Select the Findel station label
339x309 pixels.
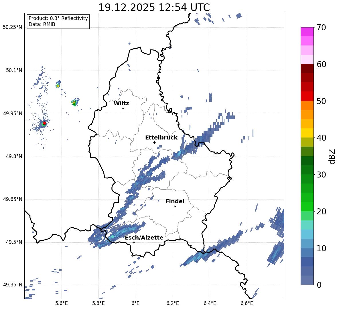pyautogui.click(x=175, y=201)
